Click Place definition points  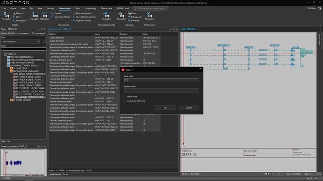(84, 17)
